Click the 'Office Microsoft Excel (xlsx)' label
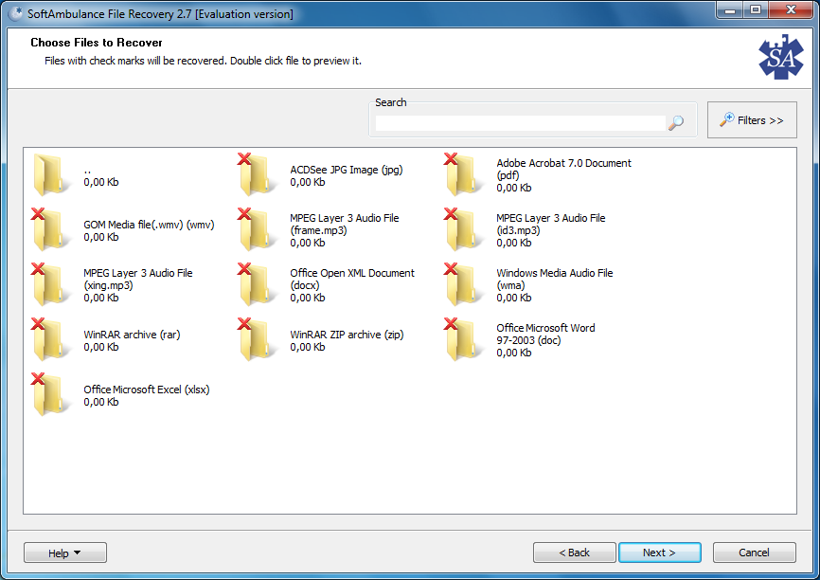The width and height of the screenshot is (820, 580). tap(147, 390)
